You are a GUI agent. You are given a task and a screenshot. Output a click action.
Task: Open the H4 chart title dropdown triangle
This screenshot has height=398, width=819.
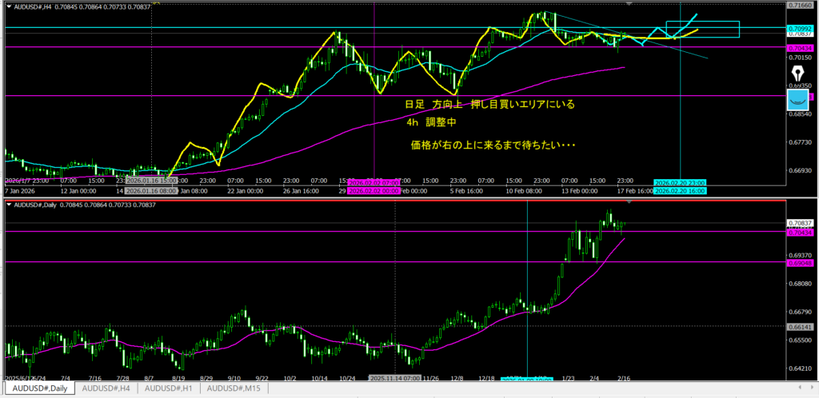(10, 6)
